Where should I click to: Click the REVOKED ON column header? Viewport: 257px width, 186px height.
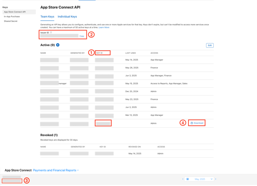point(134,147)
